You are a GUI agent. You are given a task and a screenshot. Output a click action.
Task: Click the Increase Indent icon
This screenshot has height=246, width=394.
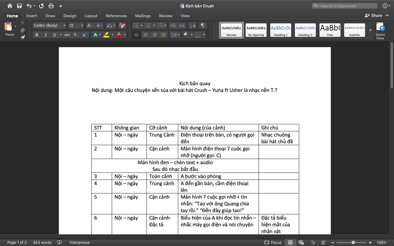tap(182, 26)
